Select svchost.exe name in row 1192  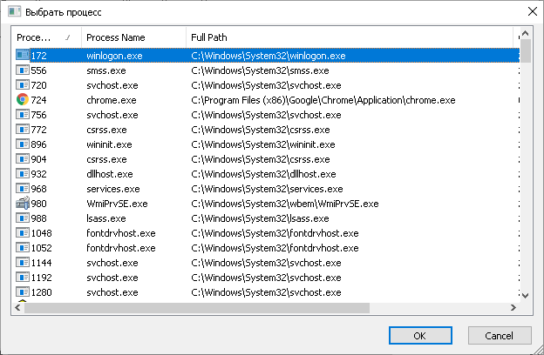(x=112, y=278)
